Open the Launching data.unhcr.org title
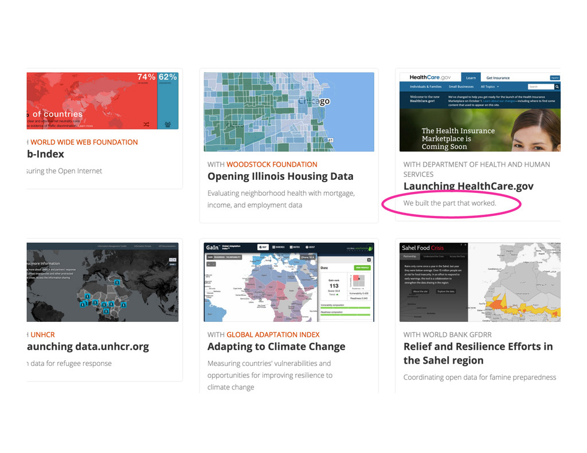This screenshot has height=453, width=587. (88, 346)
